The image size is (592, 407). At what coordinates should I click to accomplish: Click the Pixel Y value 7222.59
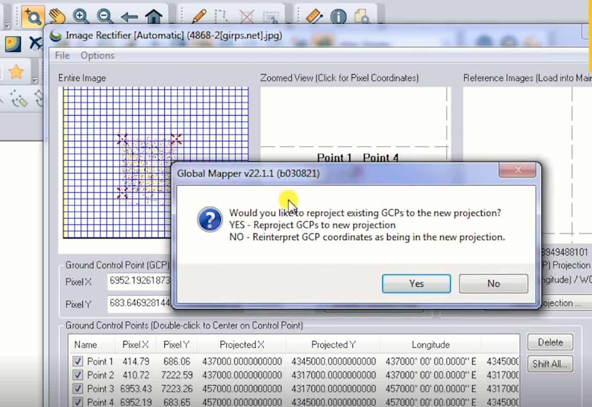pyautogui.click(x=177, y=375)
